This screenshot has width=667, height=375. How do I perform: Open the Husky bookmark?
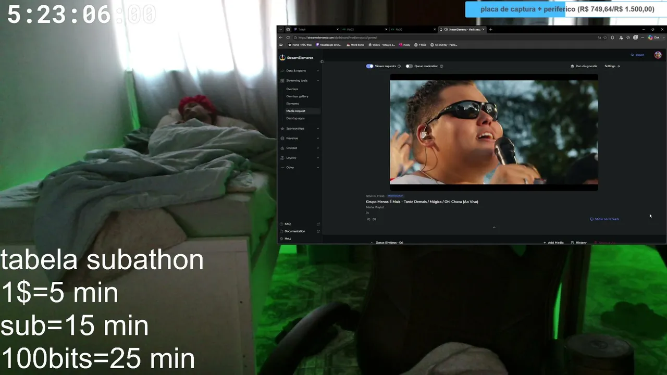405,45
